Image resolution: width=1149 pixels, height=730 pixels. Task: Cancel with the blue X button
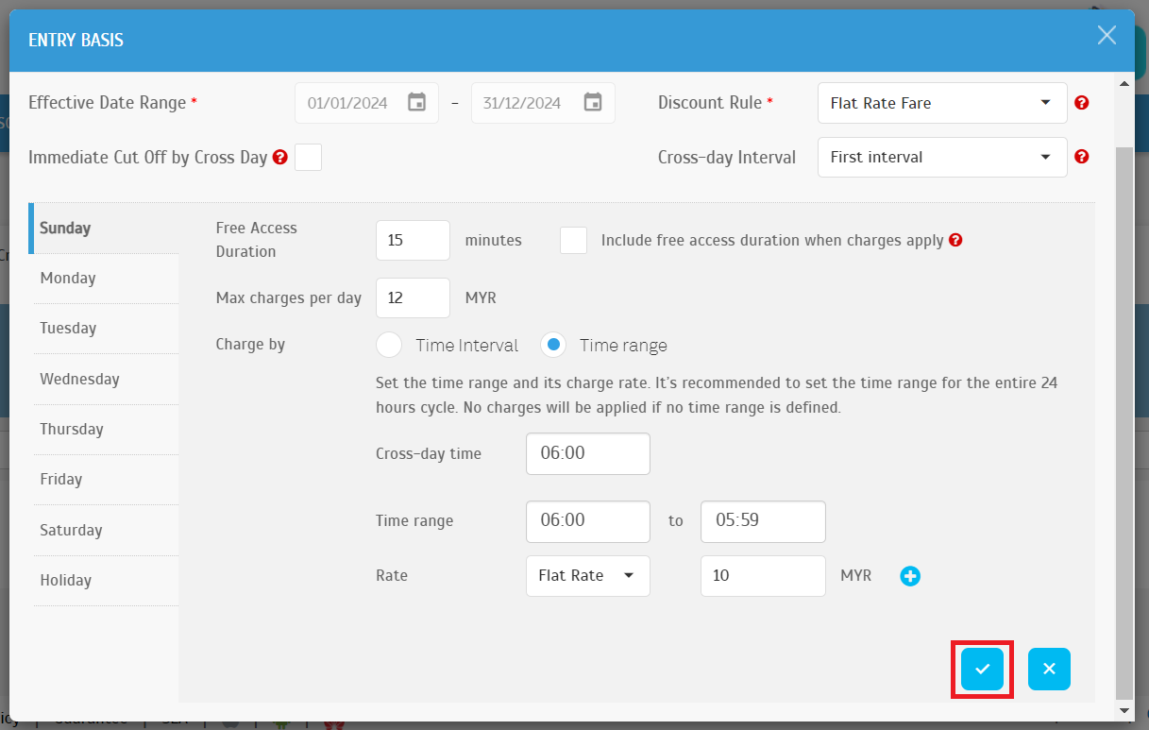coord(1049,670)
